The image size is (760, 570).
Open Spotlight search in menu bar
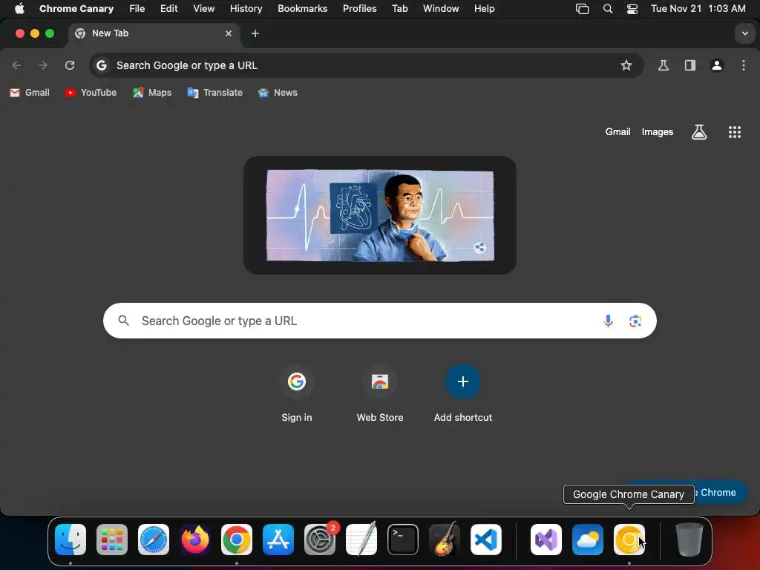point(608,9)
